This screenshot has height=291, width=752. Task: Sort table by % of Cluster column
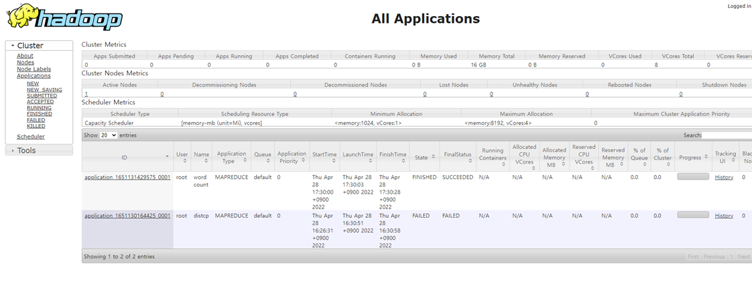662,157
